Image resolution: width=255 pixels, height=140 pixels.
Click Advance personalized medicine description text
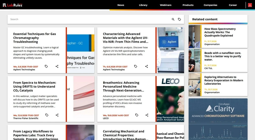[122, 101]
